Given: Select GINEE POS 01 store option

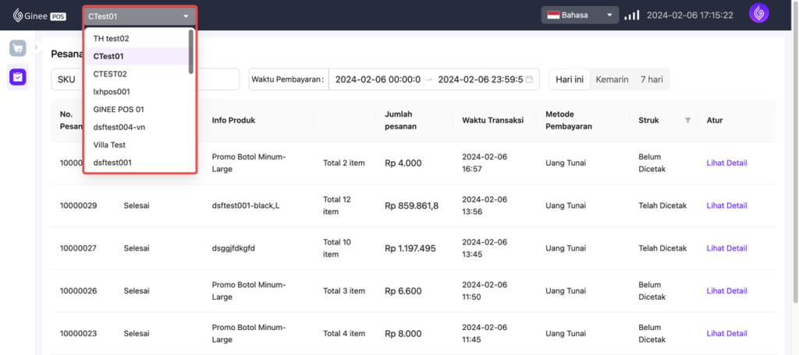Looking at the screenshot, I should [x=119, y=109].
